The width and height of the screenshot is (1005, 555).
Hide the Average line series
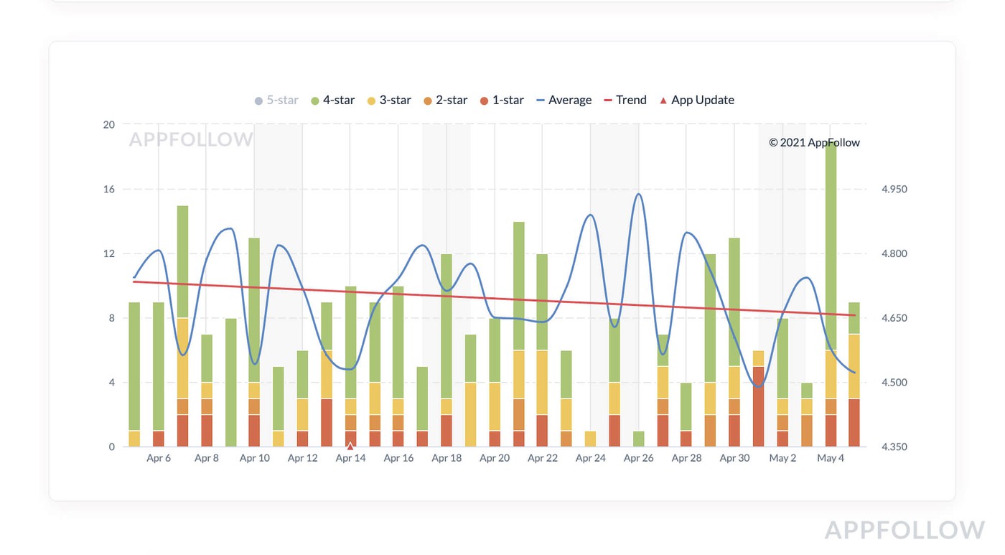click(x=564, y=101)
